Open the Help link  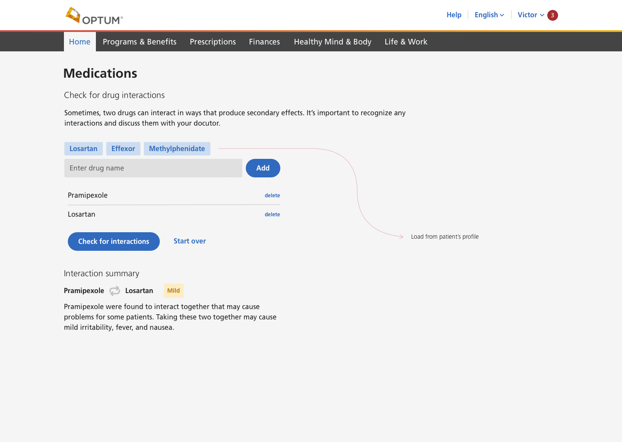(x=454, y=15)
